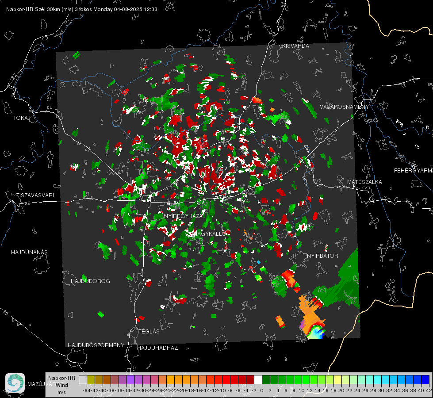Click the '20' value on legend scale

pyautogui.click(x=341, y=390)
